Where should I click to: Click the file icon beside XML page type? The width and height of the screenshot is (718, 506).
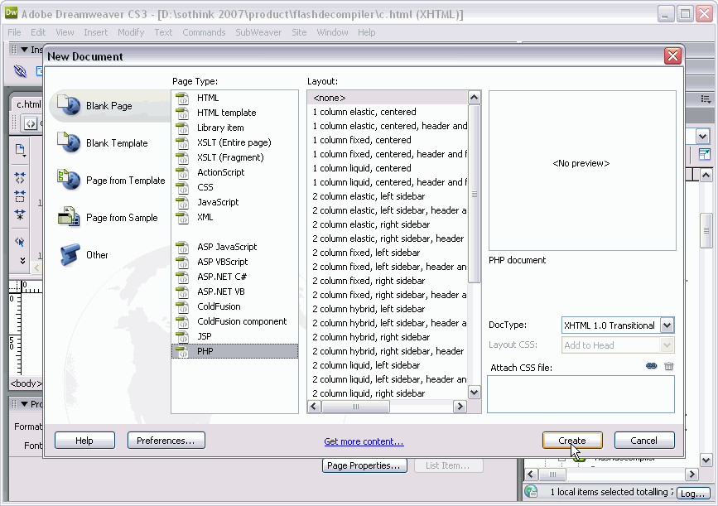coord(182,217)
